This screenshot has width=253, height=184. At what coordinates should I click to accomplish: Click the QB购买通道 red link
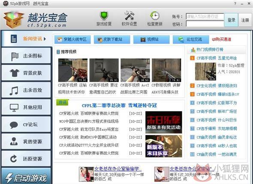coord(221,39)
